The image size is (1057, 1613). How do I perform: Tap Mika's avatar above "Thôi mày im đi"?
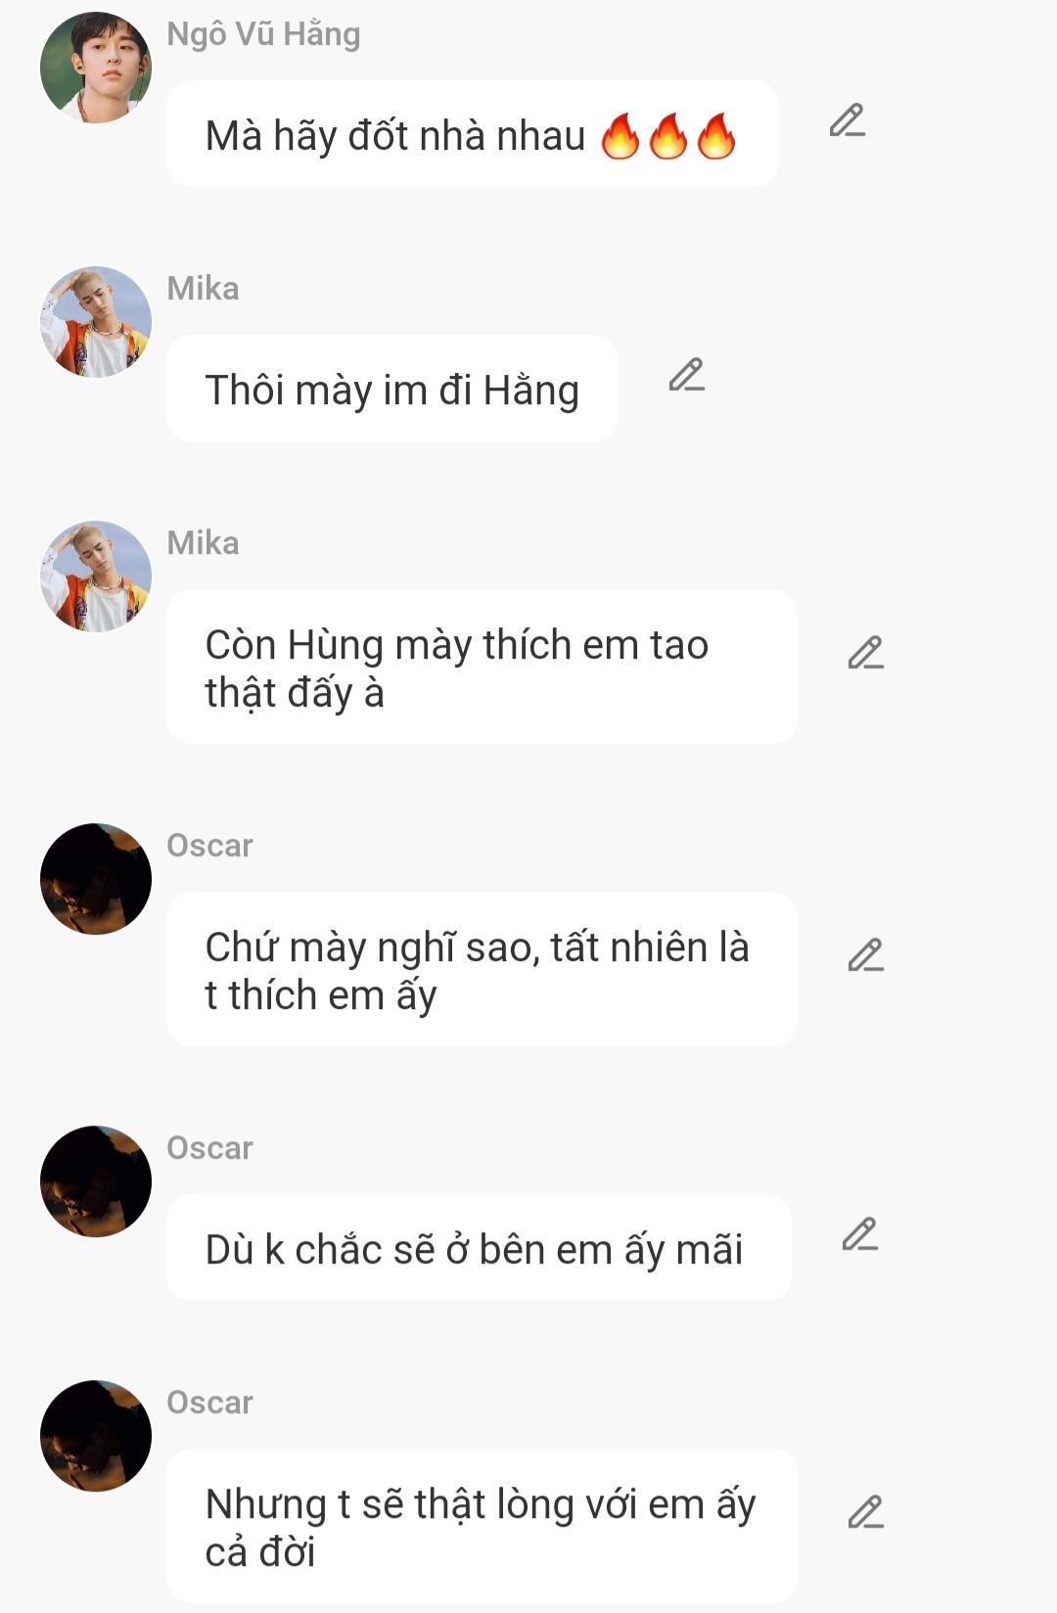96,322
